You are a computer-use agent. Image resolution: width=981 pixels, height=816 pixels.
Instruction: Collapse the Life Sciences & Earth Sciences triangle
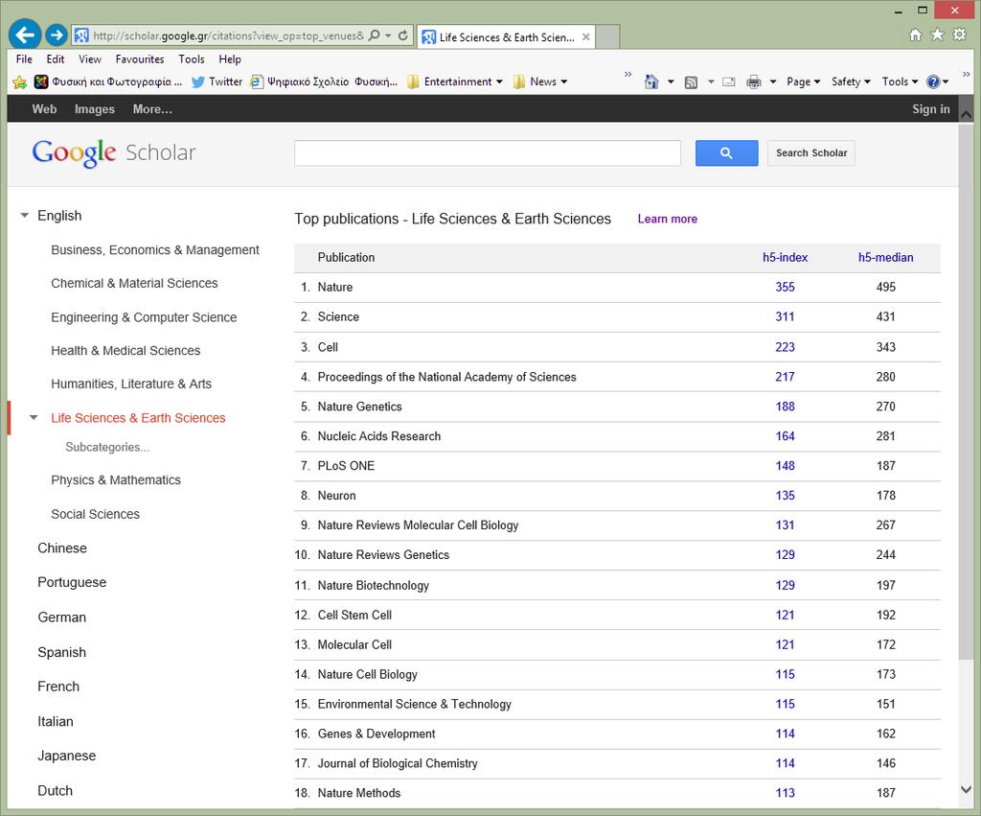point(34,418)
